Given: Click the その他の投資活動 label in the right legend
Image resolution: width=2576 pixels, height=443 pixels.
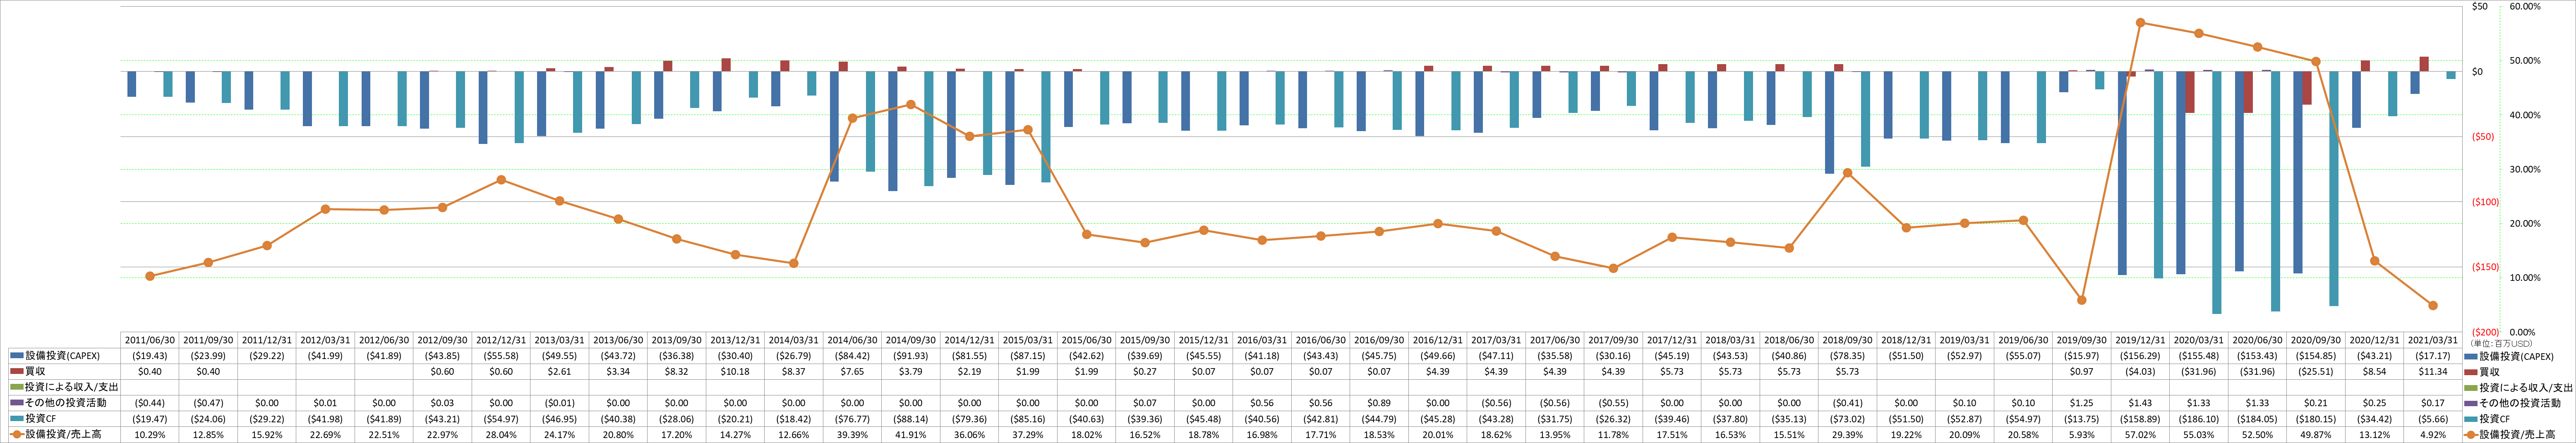Looking at the screenshot, I should (2521, 403).
